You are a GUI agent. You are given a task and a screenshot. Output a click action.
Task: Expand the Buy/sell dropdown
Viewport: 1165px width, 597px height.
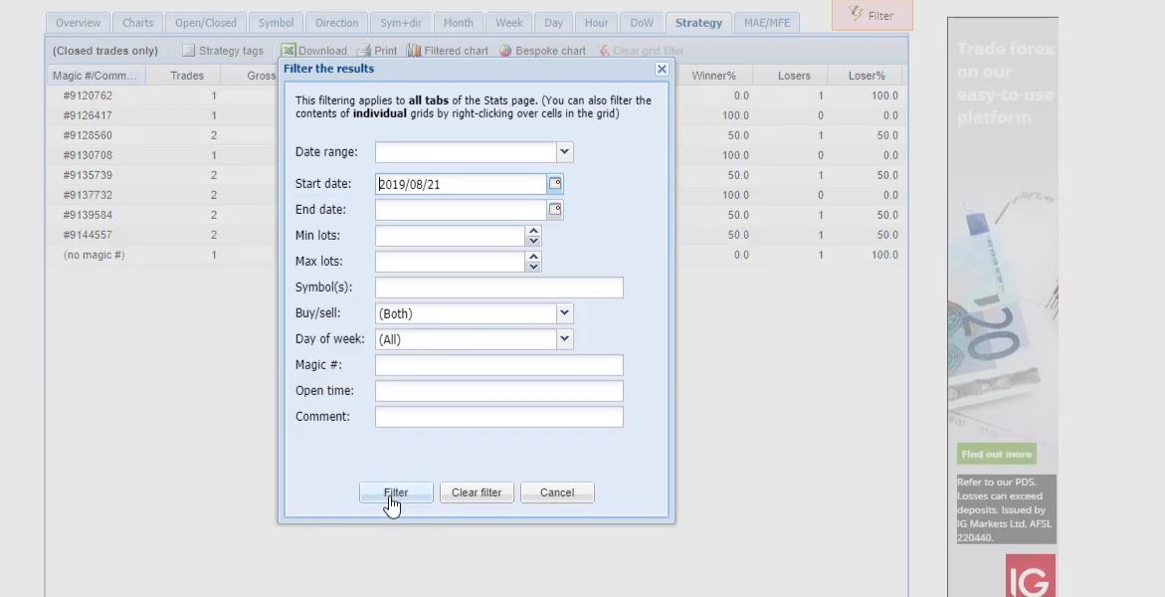click(x=564, y=313)
